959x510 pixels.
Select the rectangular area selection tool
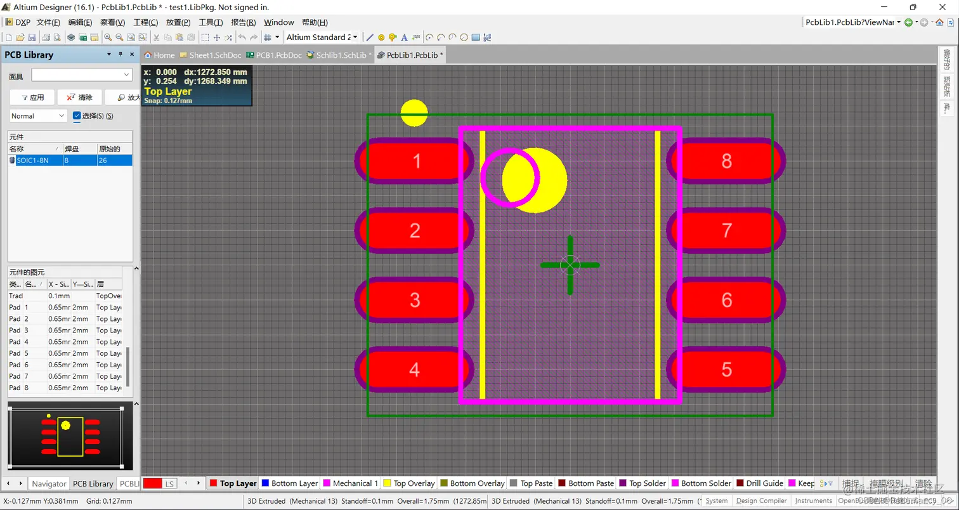point(205,37)
